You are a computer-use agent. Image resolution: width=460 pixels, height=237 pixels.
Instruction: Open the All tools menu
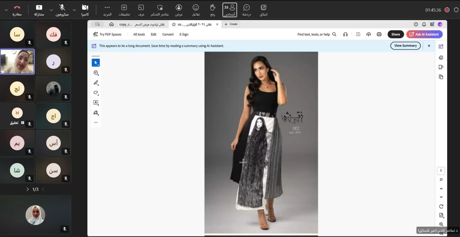[x=139, y=34]
